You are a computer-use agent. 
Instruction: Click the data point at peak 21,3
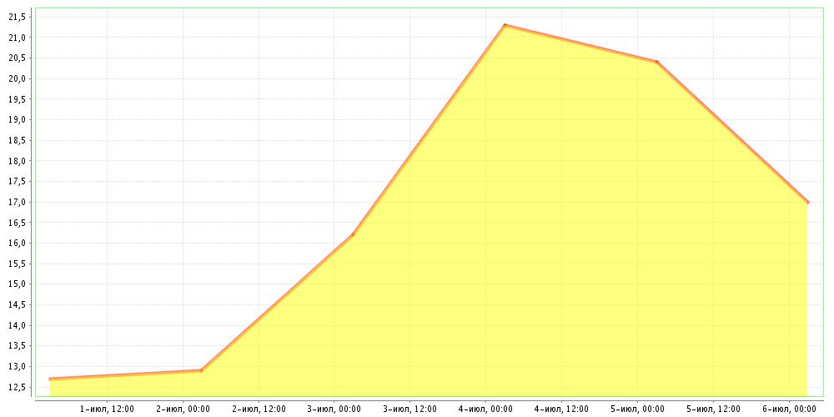click(x=505, y=25)
